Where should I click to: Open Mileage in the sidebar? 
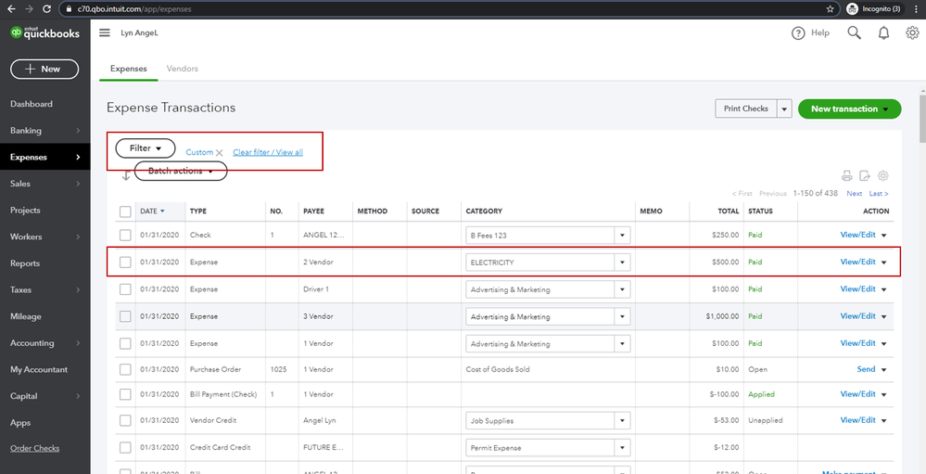25,317
